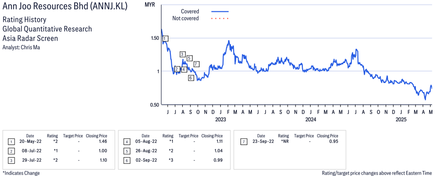
Task: Click the Asia Radar Screen heading
Action: point(30,38)
